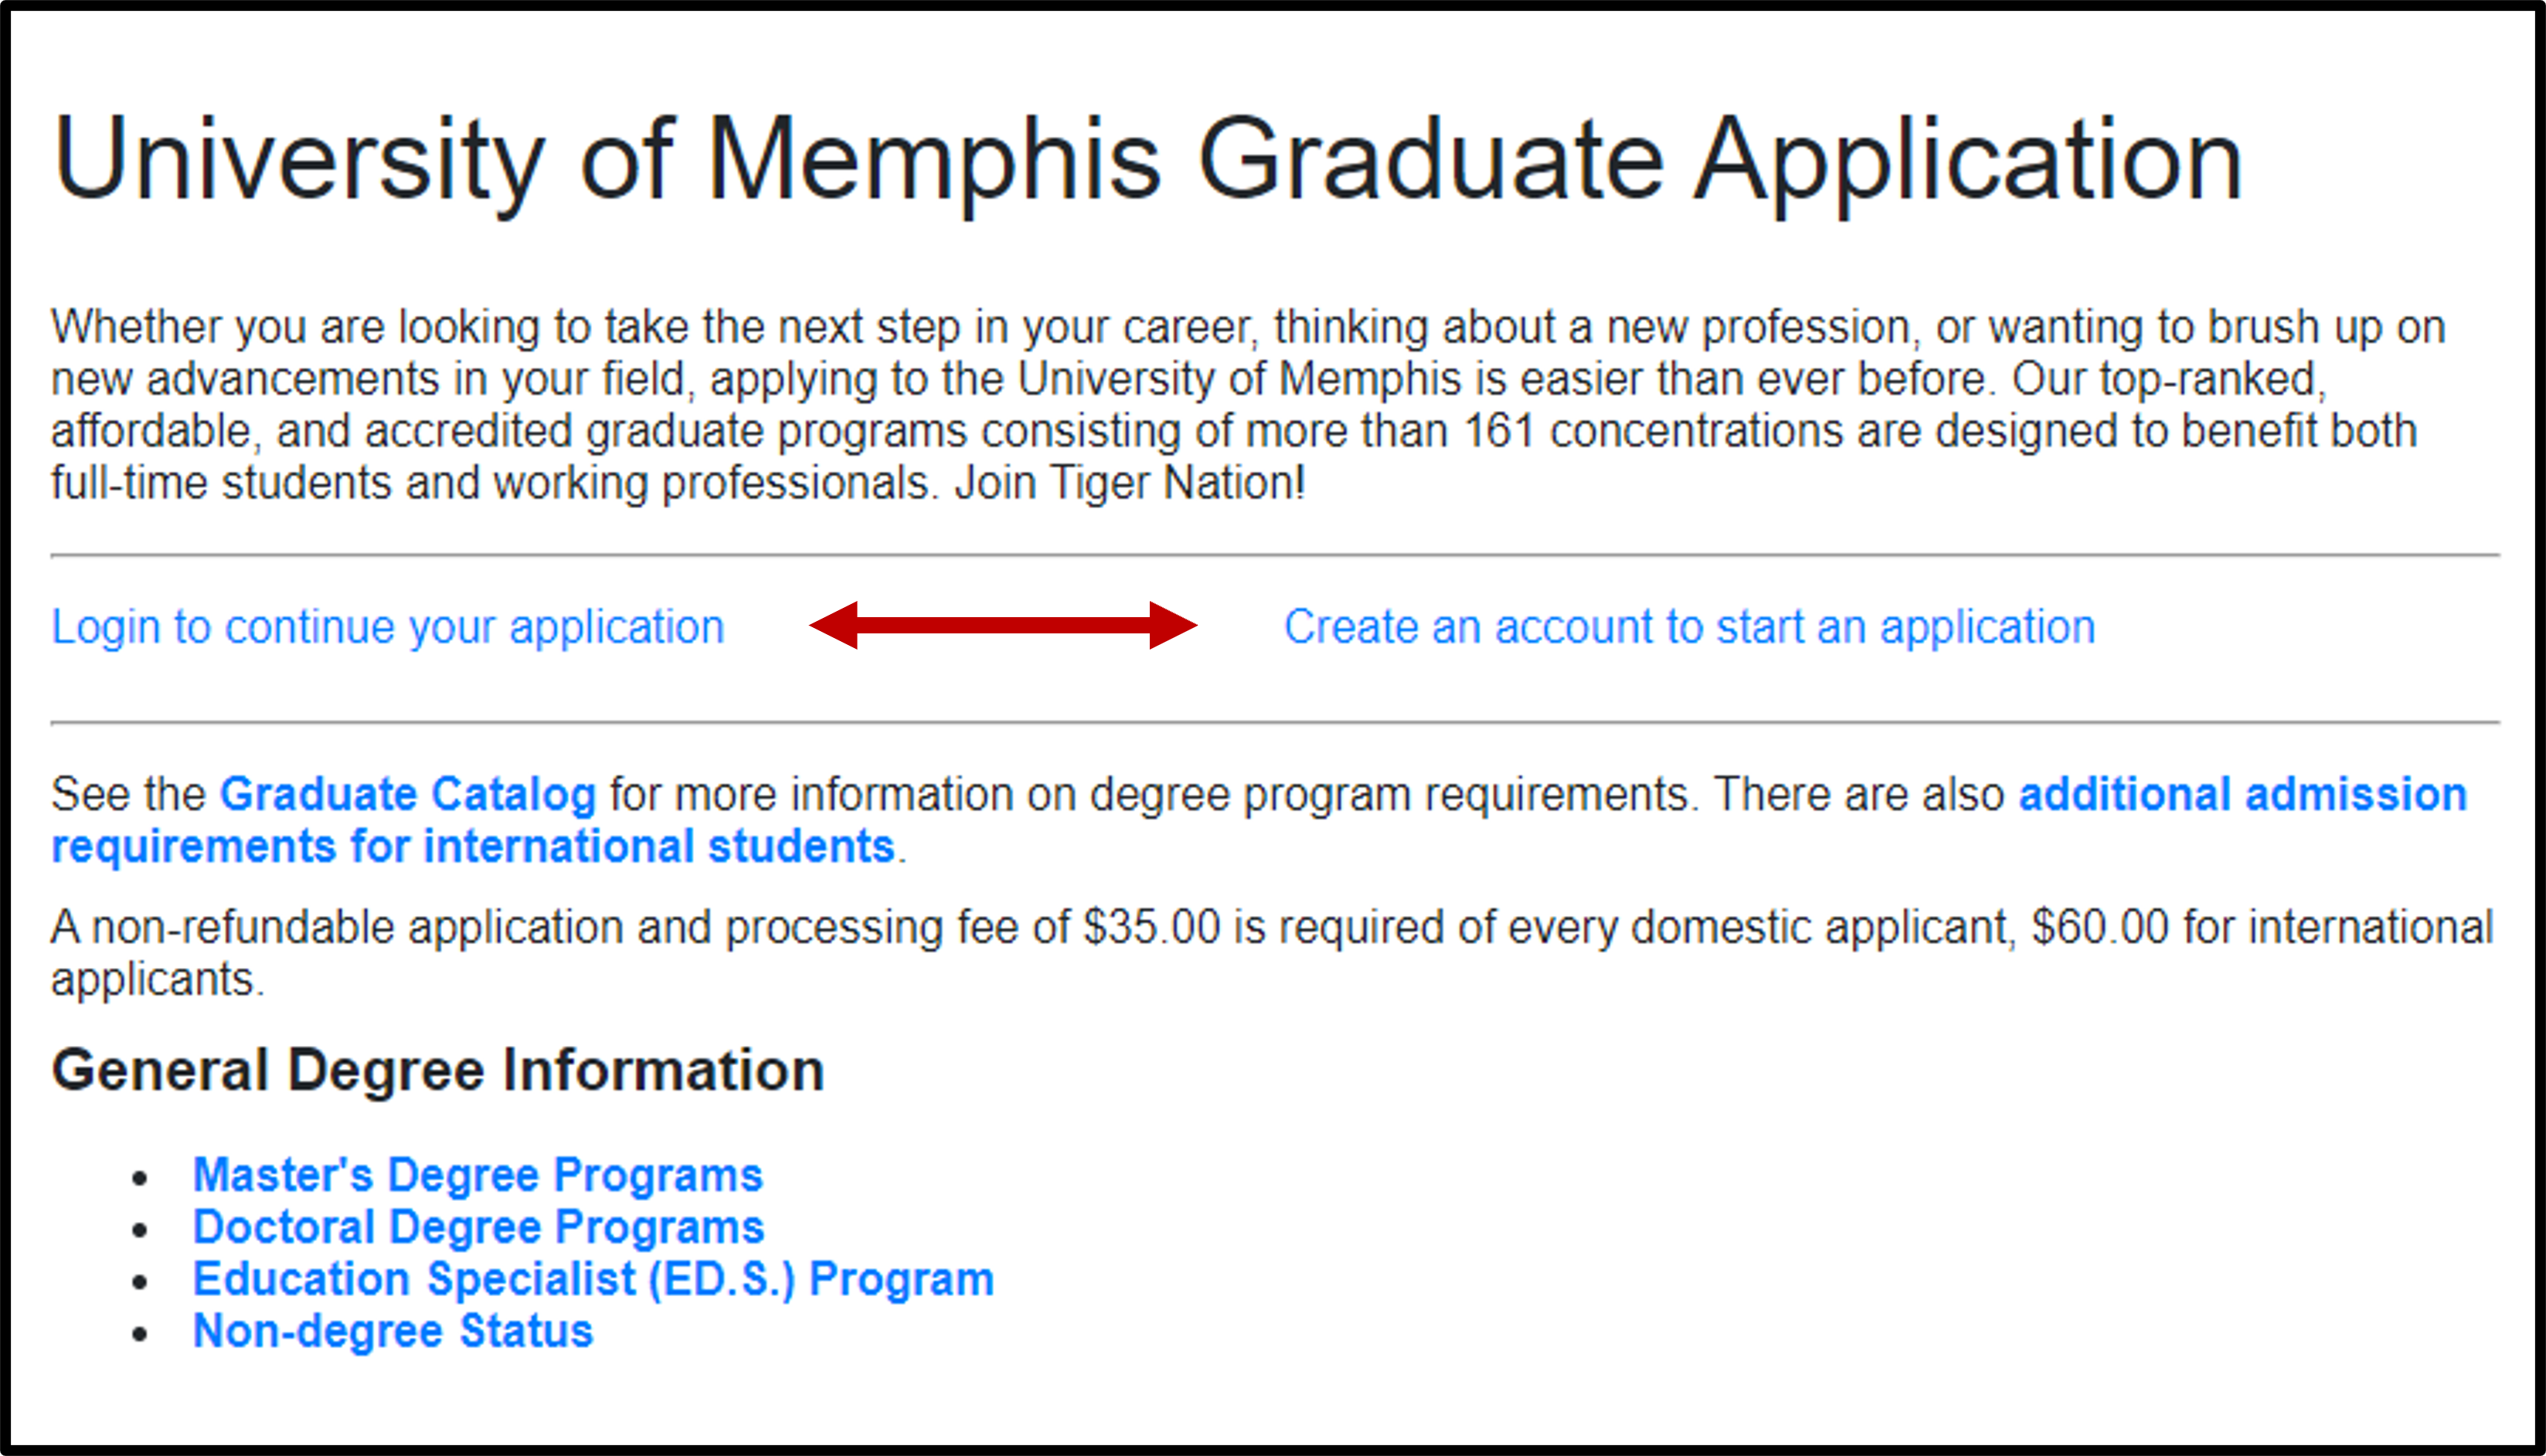Click the bullet beside Master's Degree Programs
This screenshot has width=2546, height=1456.
pos(140,1178)
